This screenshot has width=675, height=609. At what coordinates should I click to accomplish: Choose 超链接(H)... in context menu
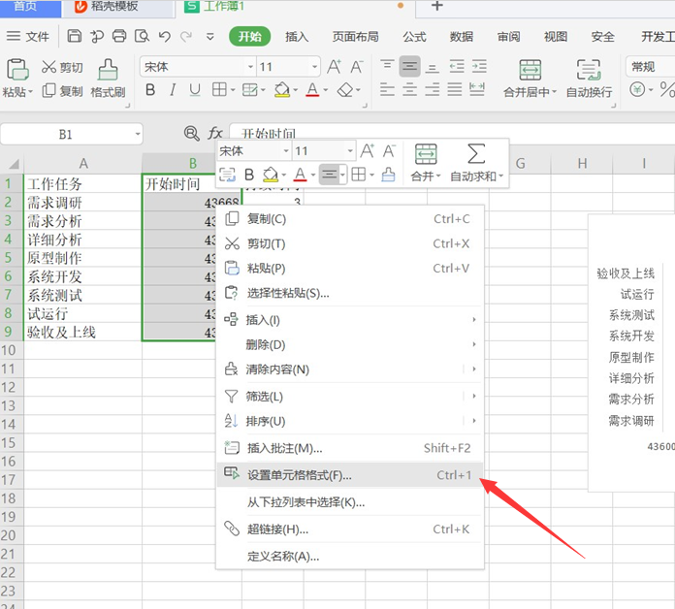point(350,529)
